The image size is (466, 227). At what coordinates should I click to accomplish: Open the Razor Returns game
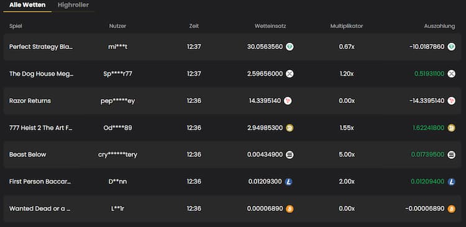click(30, 101)
